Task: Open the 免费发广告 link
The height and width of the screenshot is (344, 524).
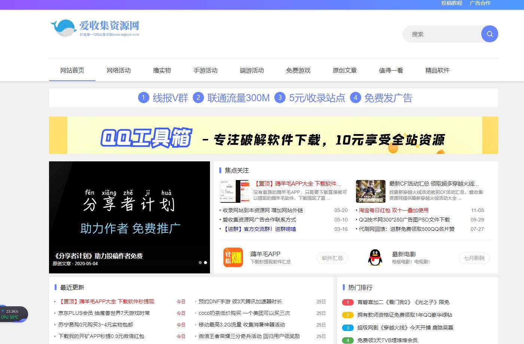Action: tap(389, 98)
